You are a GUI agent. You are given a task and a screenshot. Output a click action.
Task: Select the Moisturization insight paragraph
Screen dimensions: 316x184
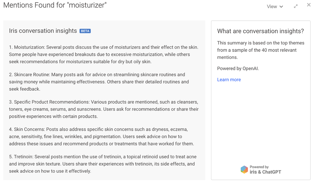click(x=104, y=55)
